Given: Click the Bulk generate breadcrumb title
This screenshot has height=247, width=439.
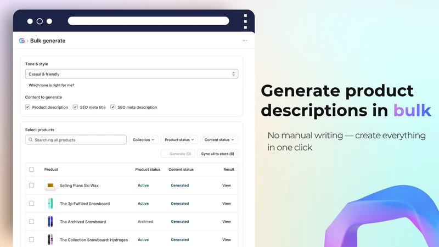Looking at the screenshot, I should point(48,41).
